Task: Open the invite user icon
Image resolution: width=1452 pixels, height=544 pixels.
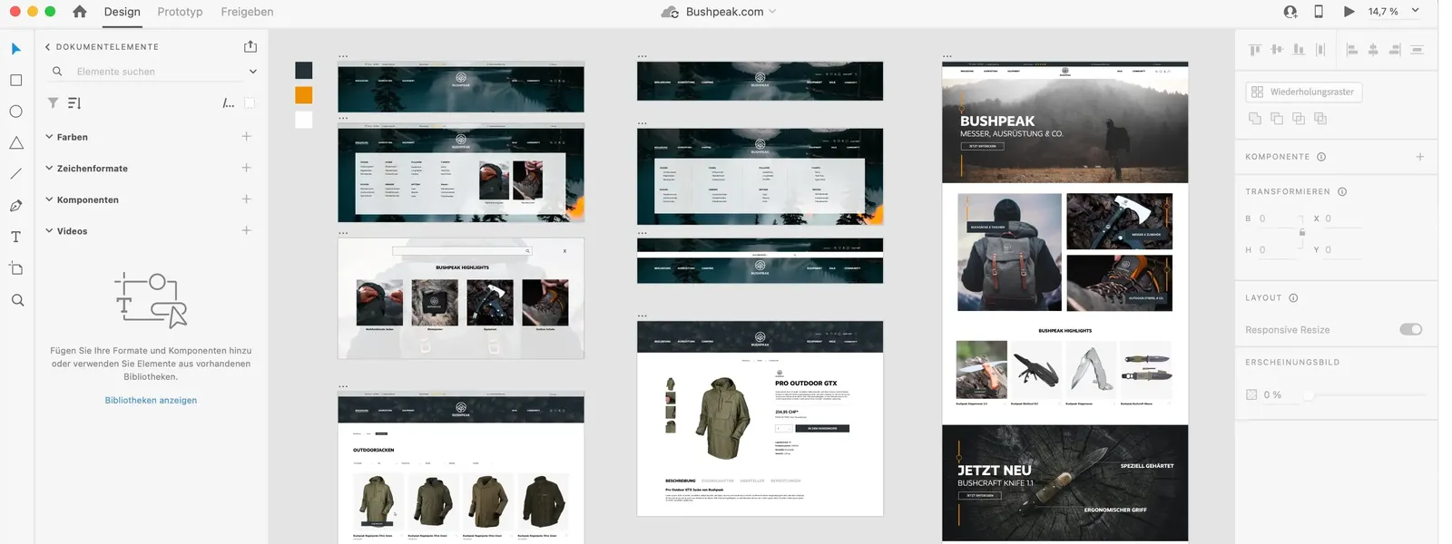Action: (x=1290, y=12)
